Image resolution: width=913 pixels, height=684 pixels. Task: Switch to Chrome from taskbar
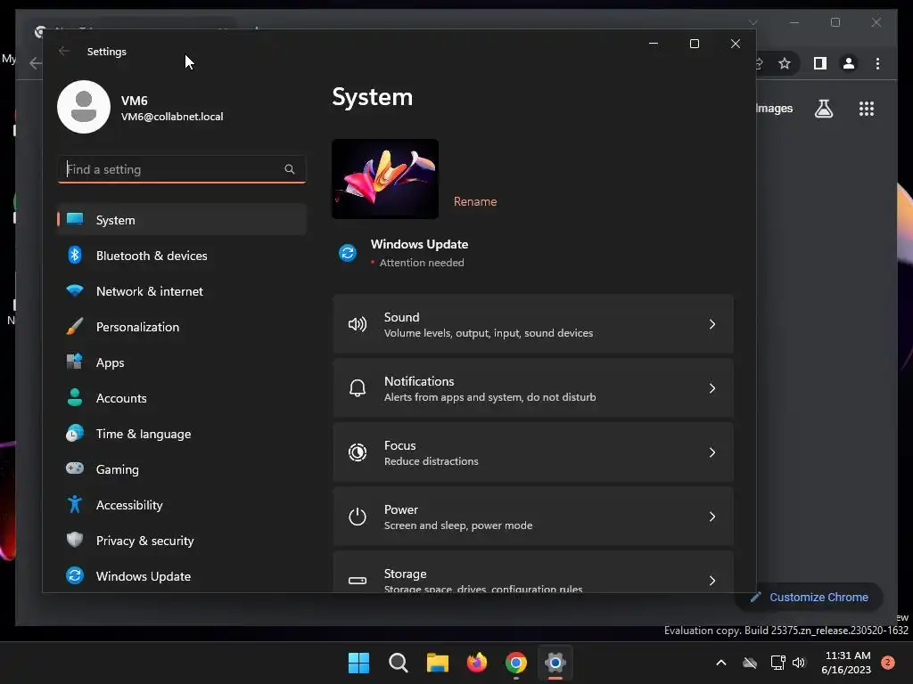tap(516, 663)
